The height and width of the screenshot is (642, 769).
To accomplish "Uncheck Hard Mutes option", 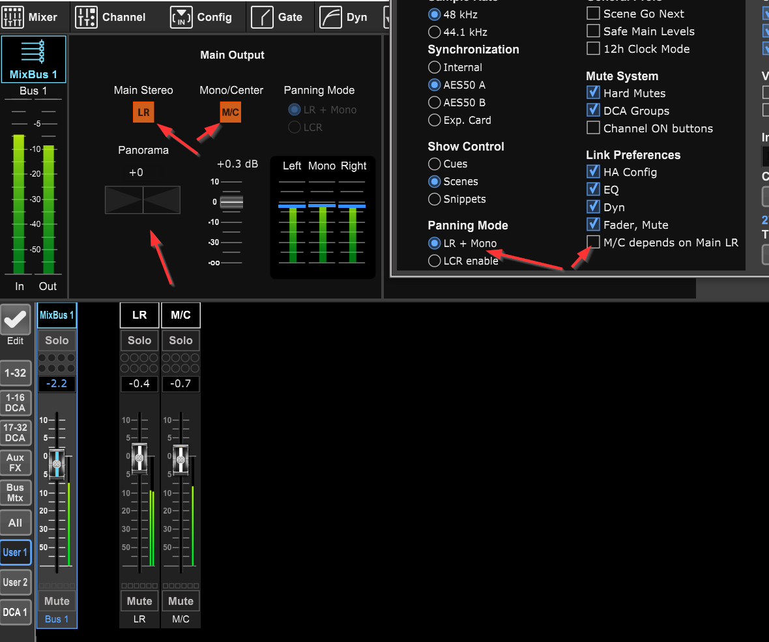I will (593, 93).
